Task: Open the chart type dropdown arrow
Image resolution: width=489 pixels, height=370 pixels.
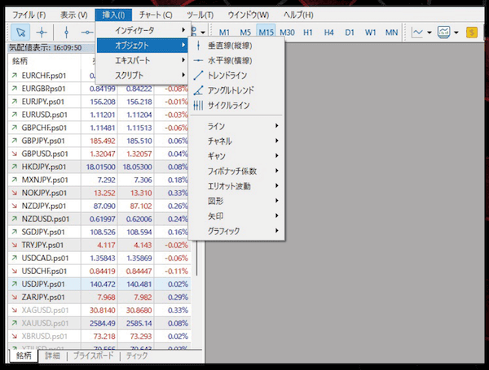Action: [430, 33]
